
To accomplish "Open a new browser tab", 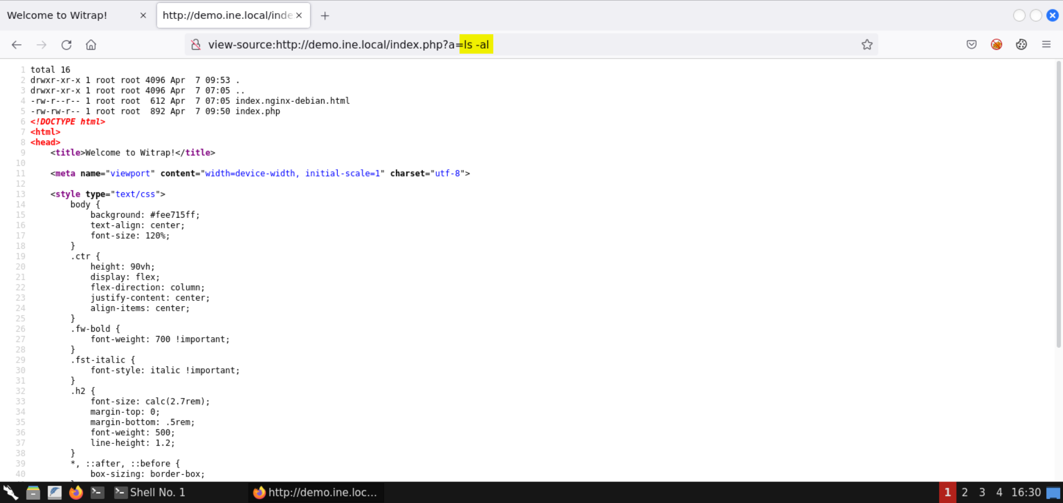I will 325,15.
